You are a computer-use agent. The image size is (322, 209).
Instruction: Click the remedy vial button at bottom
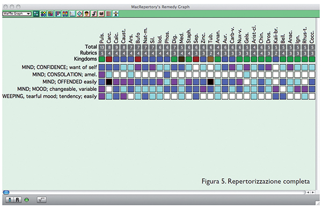pos(10,200)
